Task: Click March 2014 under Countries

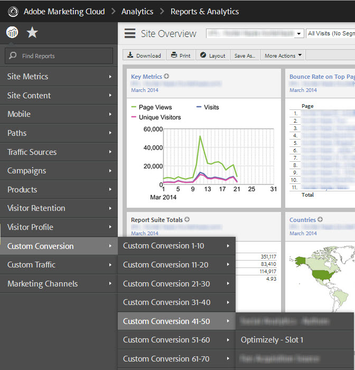Action: [303, 234]
